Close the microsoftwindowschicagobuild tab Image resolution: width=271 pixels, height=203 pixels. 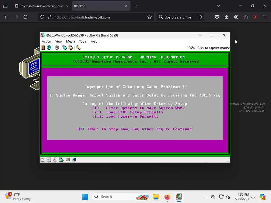click(x=67, y=6)
